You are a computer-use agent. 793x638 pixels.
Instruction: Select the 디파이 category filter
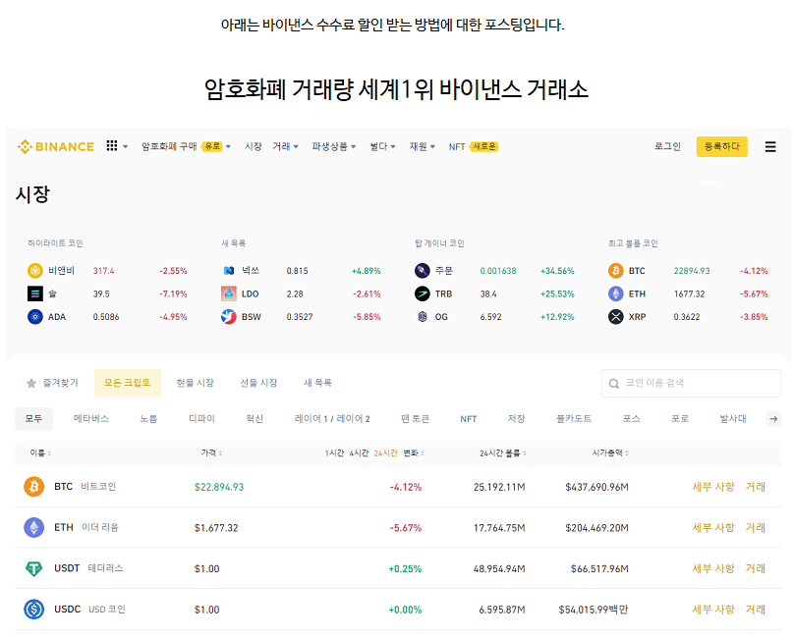(201, 419)
